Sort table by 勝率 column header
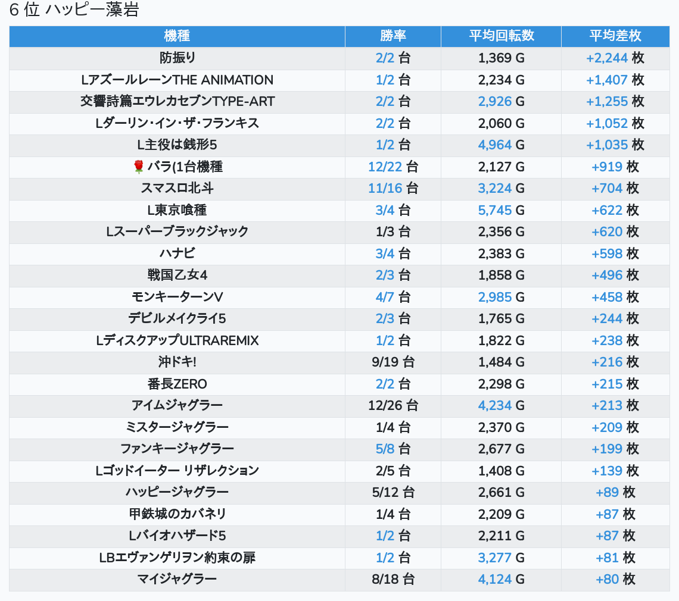The width and height of the screenshot is (679, 601). click(x=393, y=36)
